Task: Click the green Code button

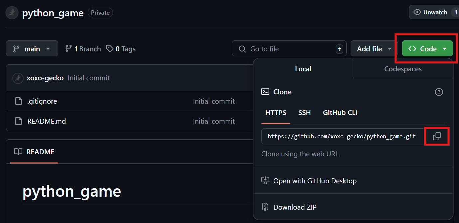Action: [427, 49]
